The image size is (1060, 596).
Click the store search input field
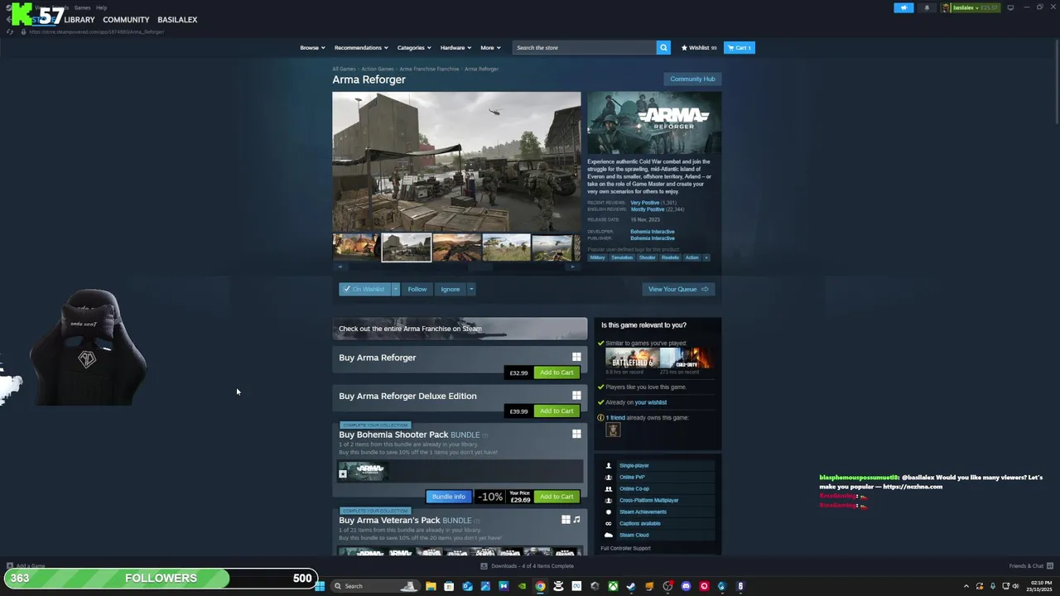pyautogui.click(x=585, y=47)
